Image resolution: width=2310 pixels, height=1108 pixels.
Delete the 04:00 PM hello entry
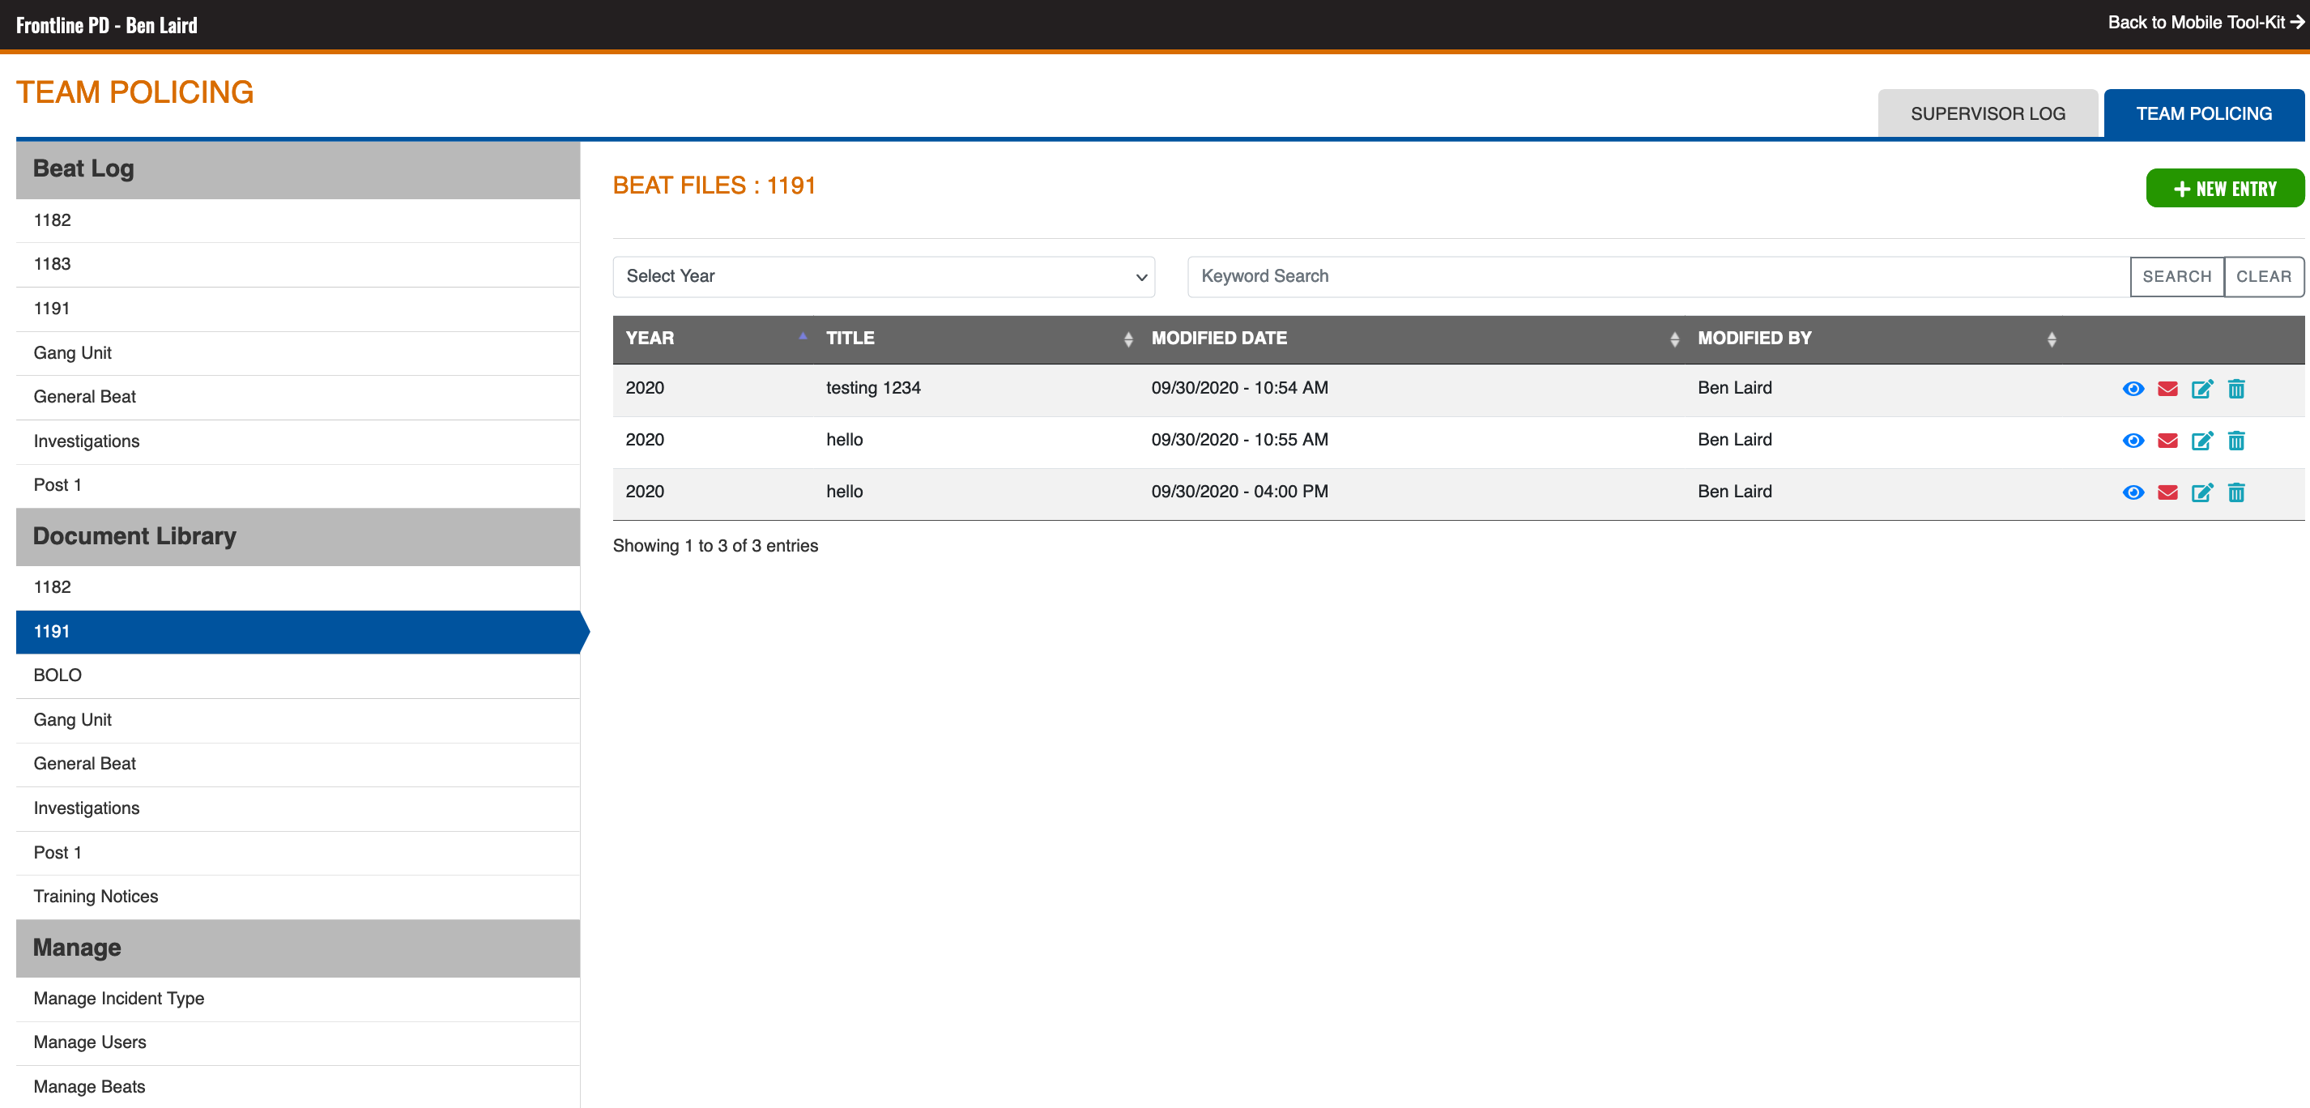pos(2235,492)
